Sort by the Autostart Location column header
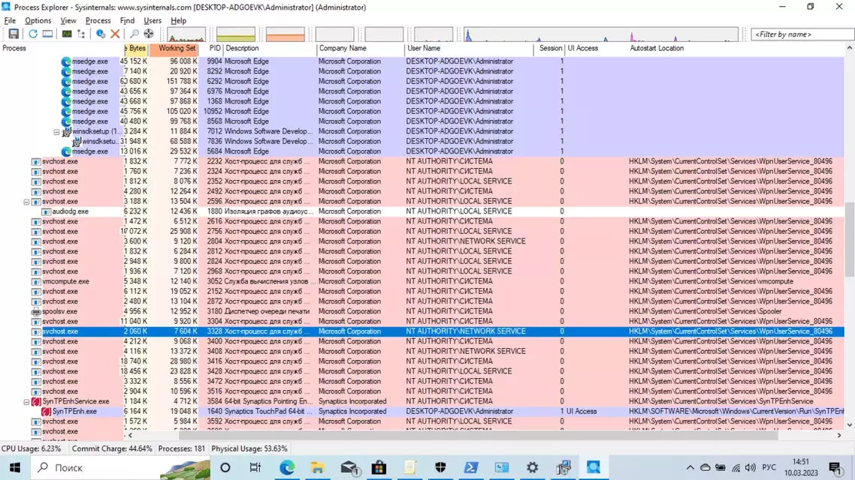855x480 pixels. tap(736, 49)
